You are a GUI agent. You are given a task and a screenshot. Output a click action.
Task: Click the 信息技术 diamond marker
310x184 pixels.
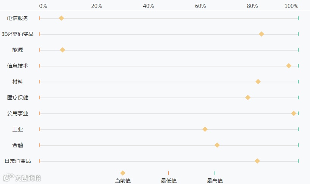pos(289,66)
